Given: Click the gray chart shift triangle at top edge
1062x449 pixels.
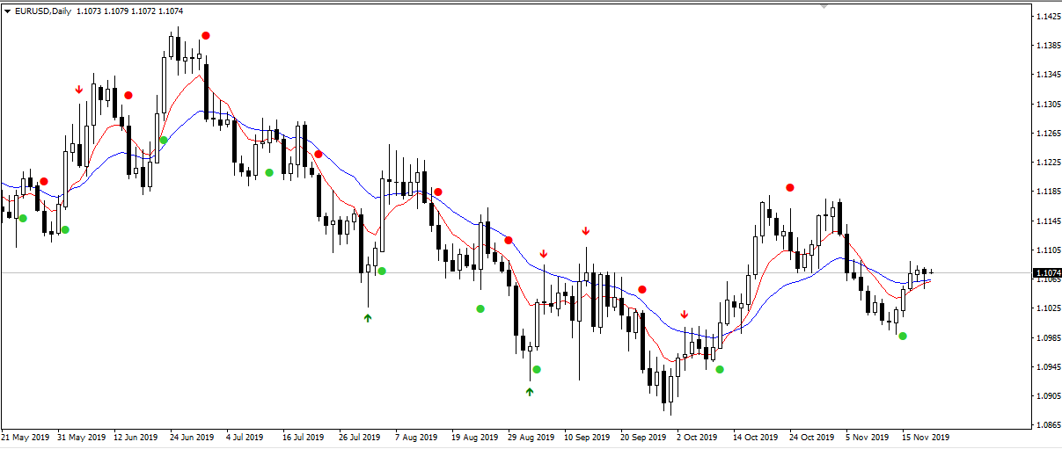Looking at the screenshot, I should coord(824,5).
